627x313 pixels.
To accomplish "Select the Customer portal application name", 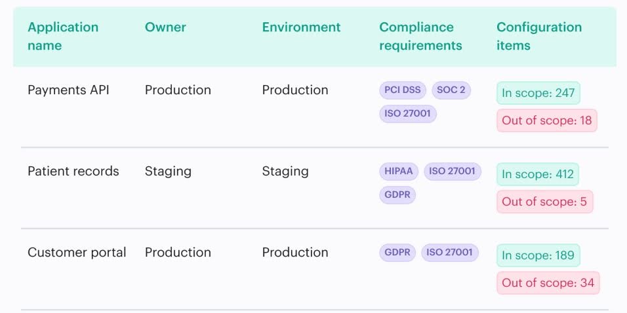I will point(77,252).
